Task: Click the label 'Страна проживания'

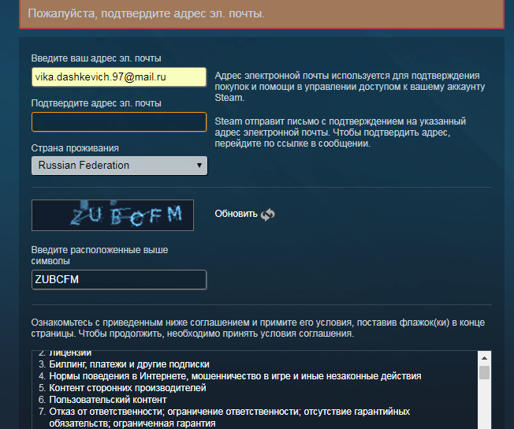Action: click(75, 148)
